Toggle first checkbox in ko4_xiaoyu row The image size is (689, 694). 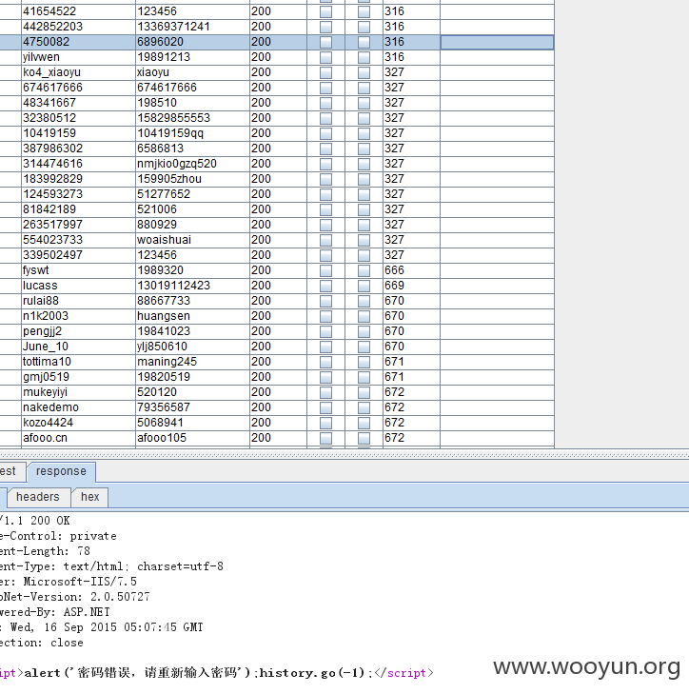325,72
